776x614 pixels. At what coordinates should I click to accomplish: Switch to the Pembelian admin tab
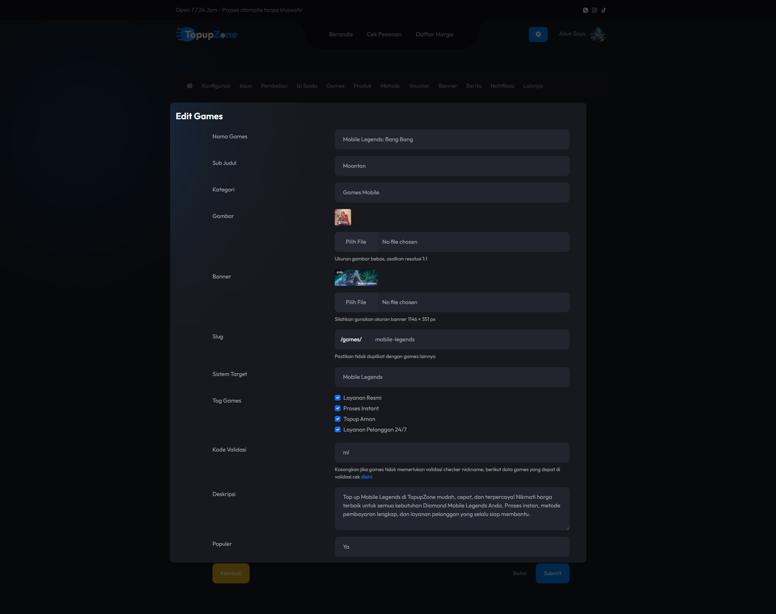coord(274,86)
